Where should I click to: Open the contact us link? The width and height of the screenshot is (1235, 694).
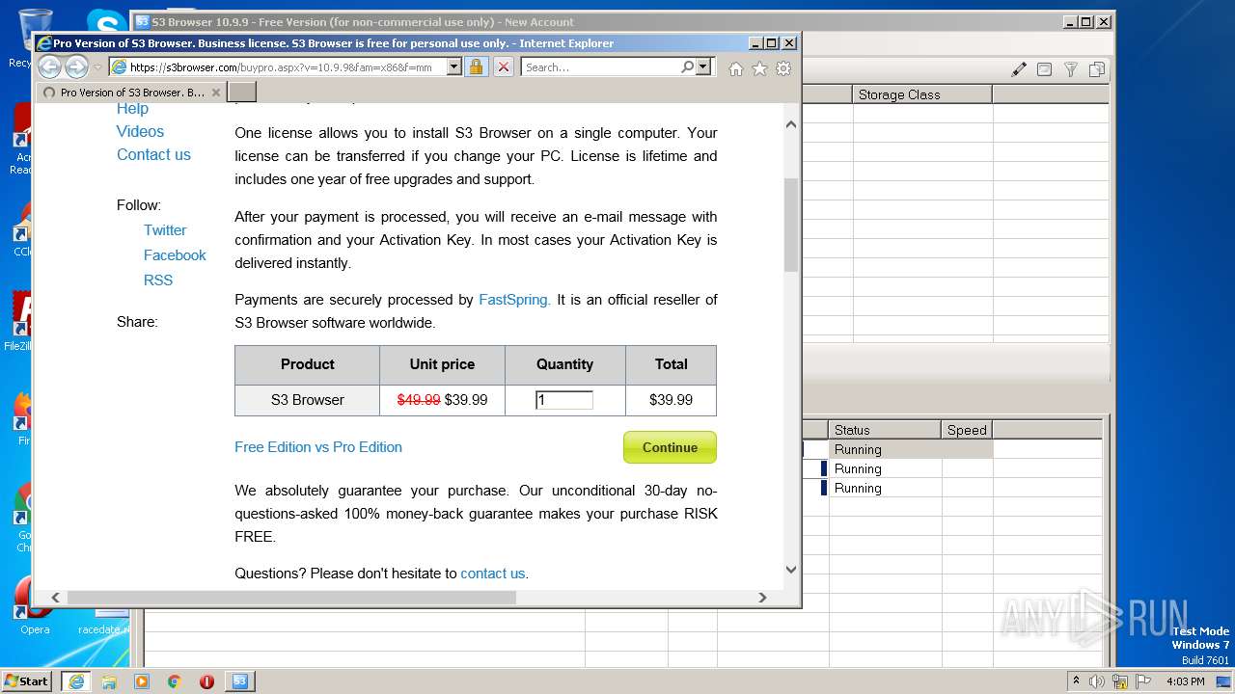point(493,574)
